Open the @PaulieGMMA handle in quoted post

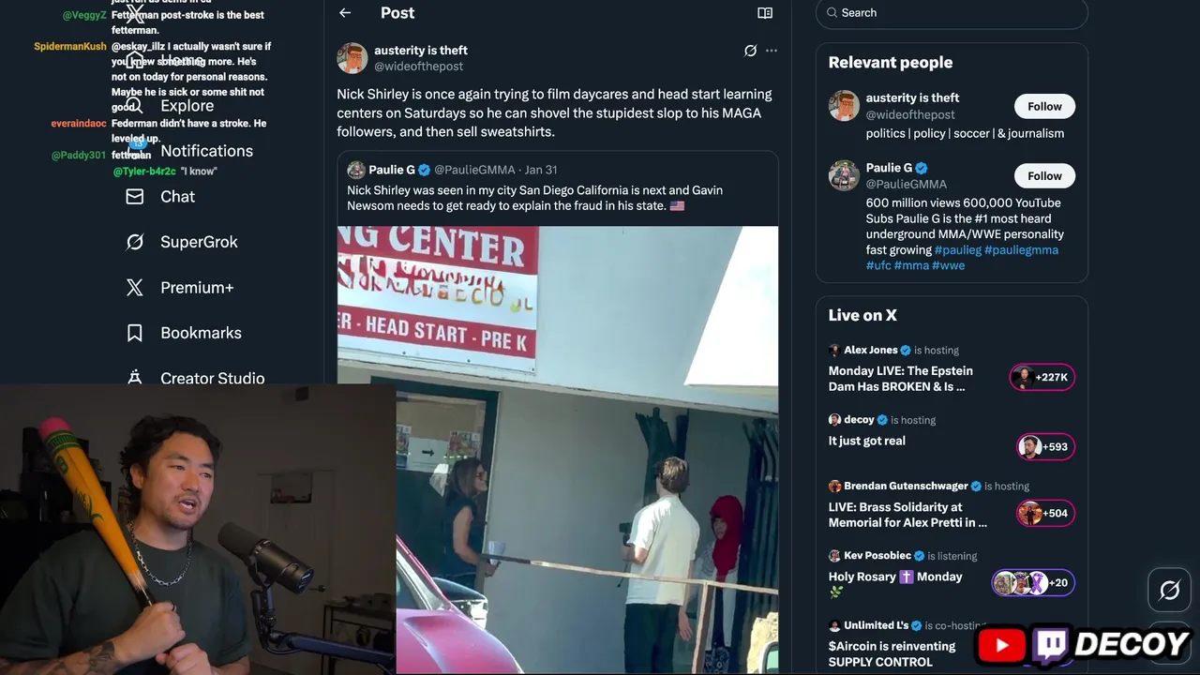[x=474, y=170]
